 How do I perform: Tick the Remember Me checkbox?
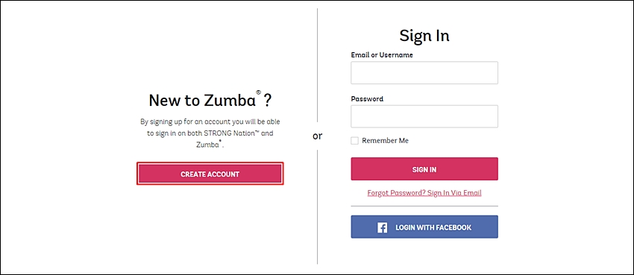[x=354, y=141]
